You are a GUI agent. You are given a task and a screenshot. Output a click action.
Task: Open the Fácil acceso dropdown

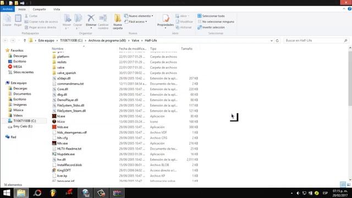(136, 21)
